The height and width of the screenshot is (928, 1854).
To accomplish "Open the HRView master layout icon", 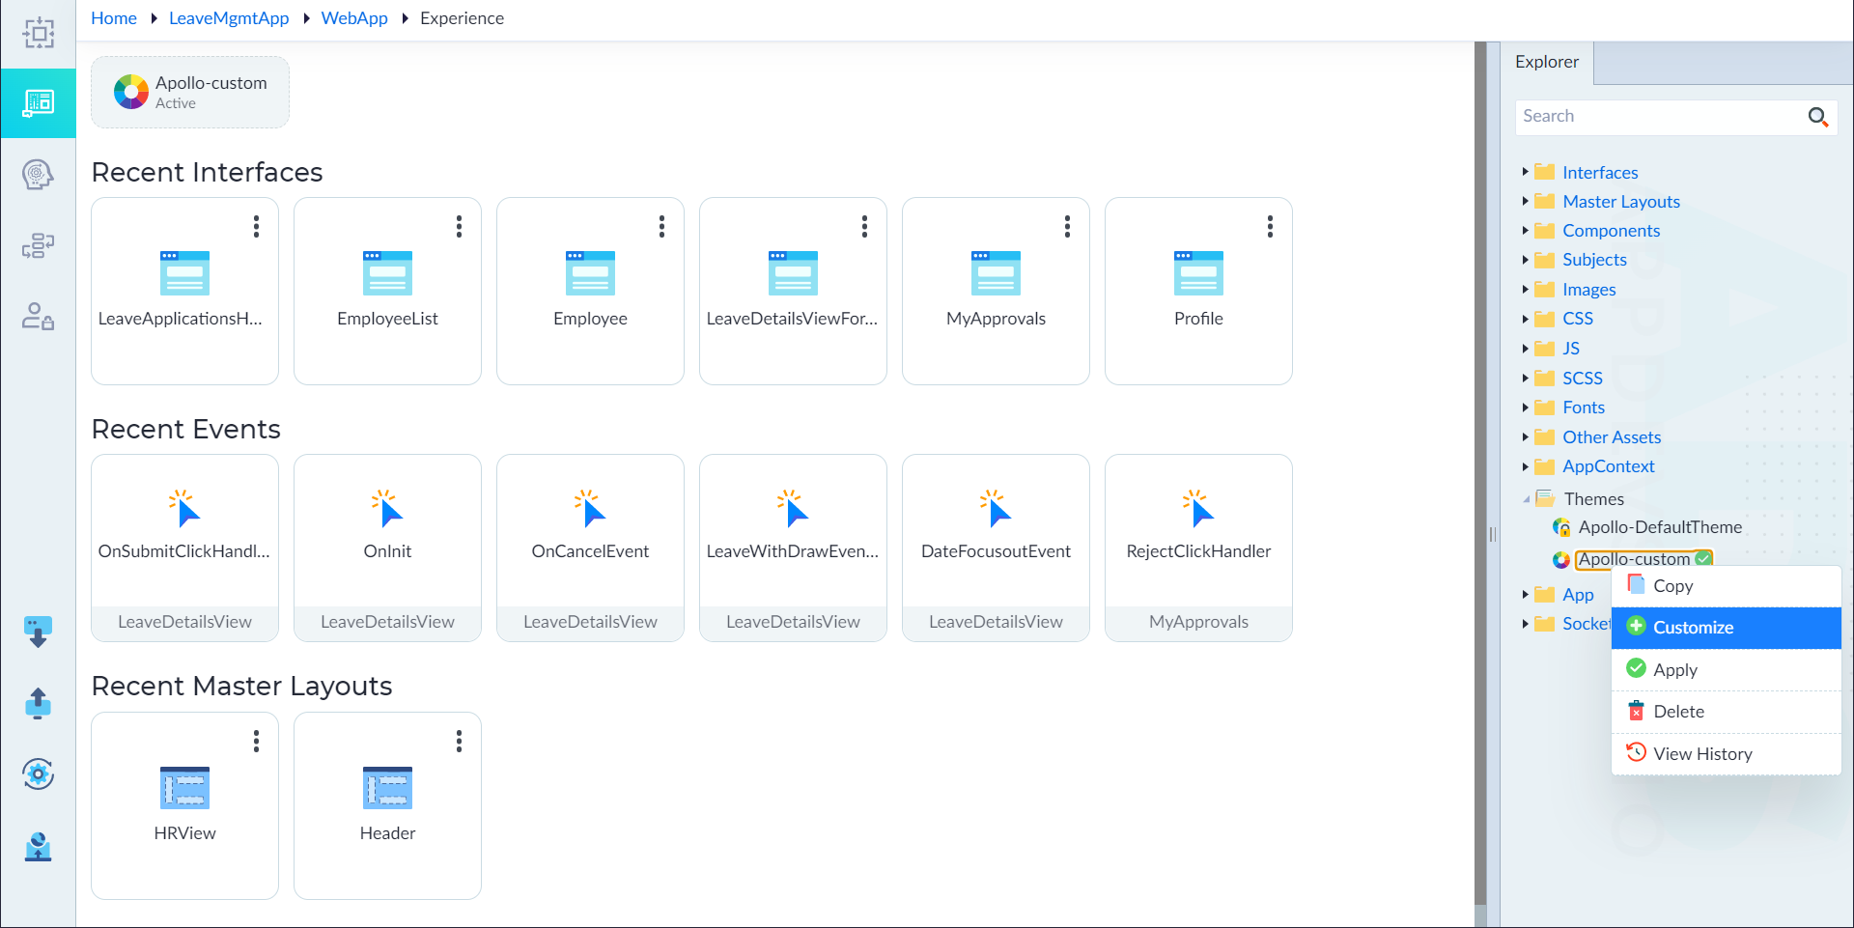I will [x=184, y=788].
